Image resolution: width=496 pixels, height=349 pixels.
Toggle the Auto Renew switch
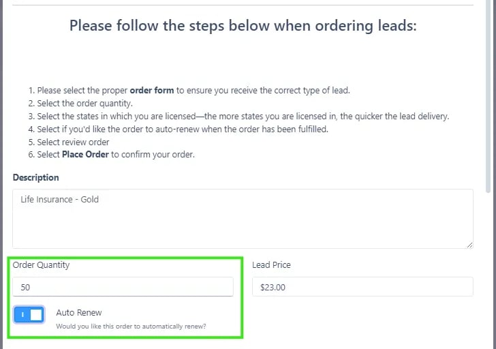click(29, 314)
